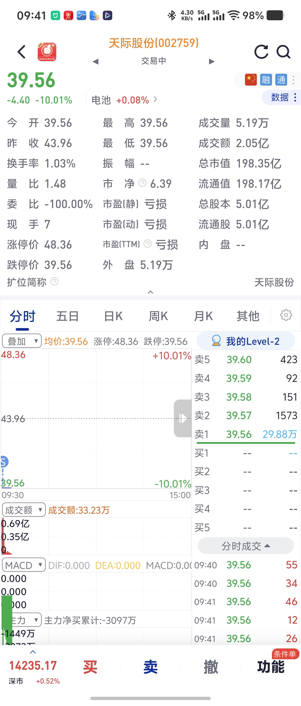Select 卖1 order with 29.88万 volume
This screenshot has width=301, height=706.
[246, 434]
